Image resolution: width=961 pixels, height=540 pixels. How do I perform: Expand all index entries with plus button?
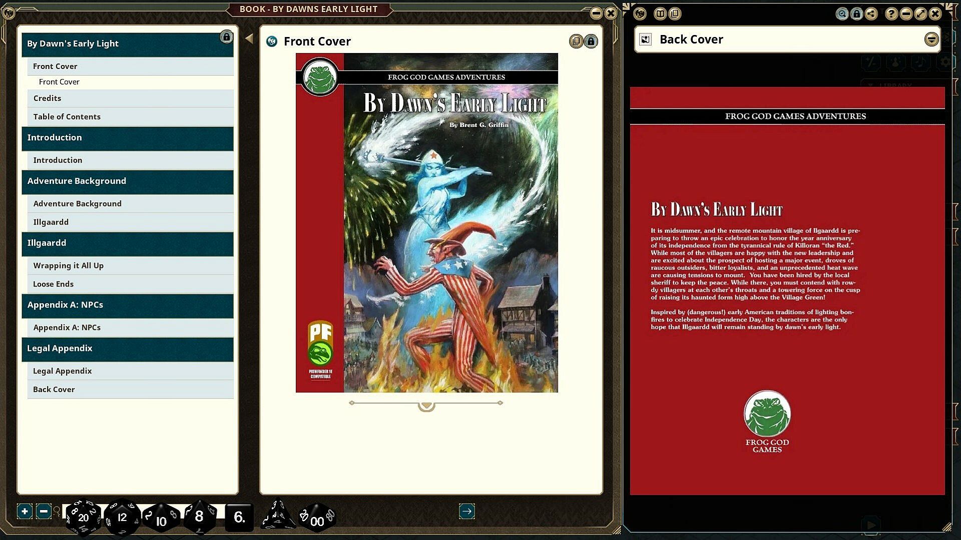[25, 511]
